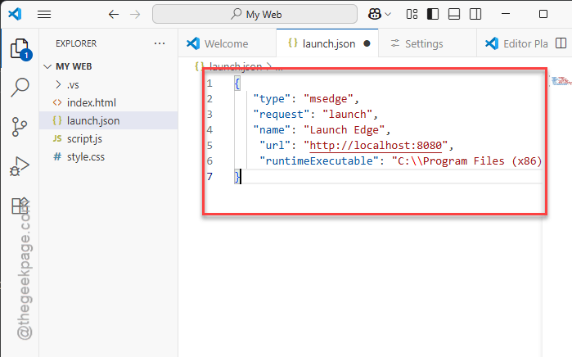Open the Copilot dropdown arrow
Screen dimensions: 572x357
[x=389, y=14]
